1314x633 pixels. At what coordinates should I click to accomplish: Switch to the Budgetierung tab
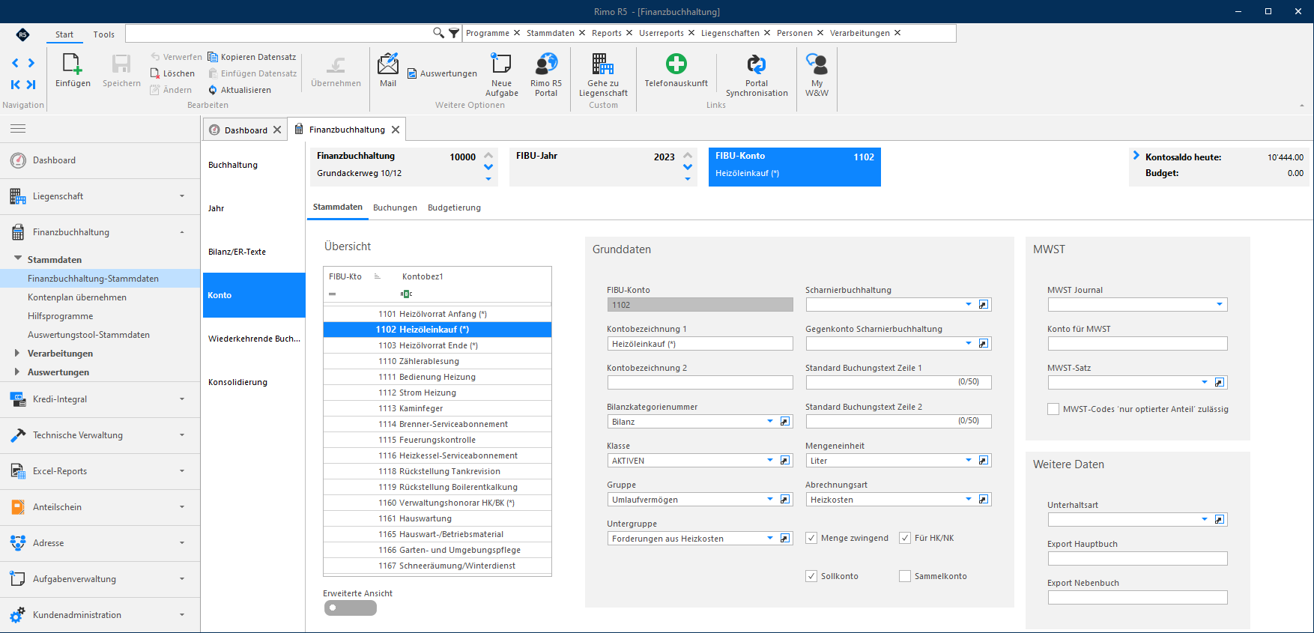[x=454, y=208]
